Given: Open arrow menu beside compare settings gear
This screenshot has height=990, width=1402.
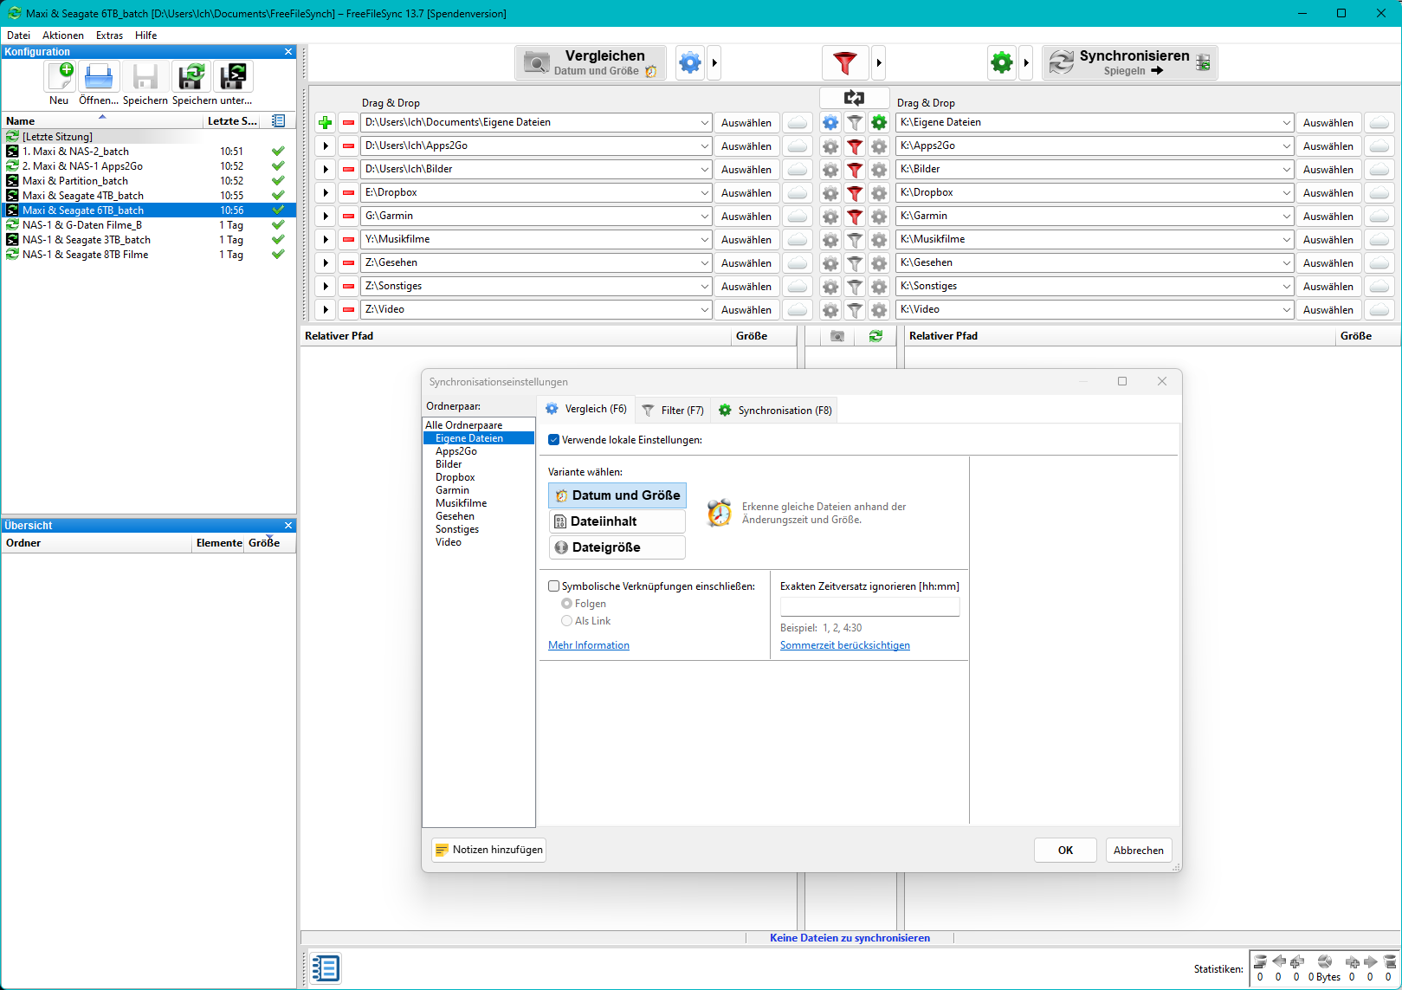Looking at the screenshot, I should click(x=714, y=62).
